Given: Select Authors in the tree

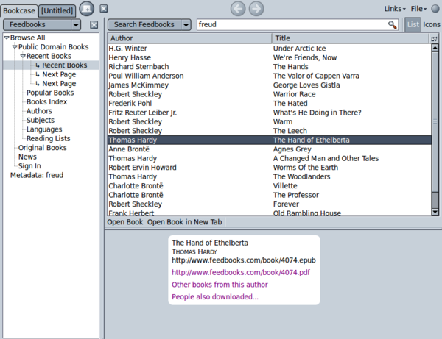Looking at the screenshot, I should click(x=39, y=111).
